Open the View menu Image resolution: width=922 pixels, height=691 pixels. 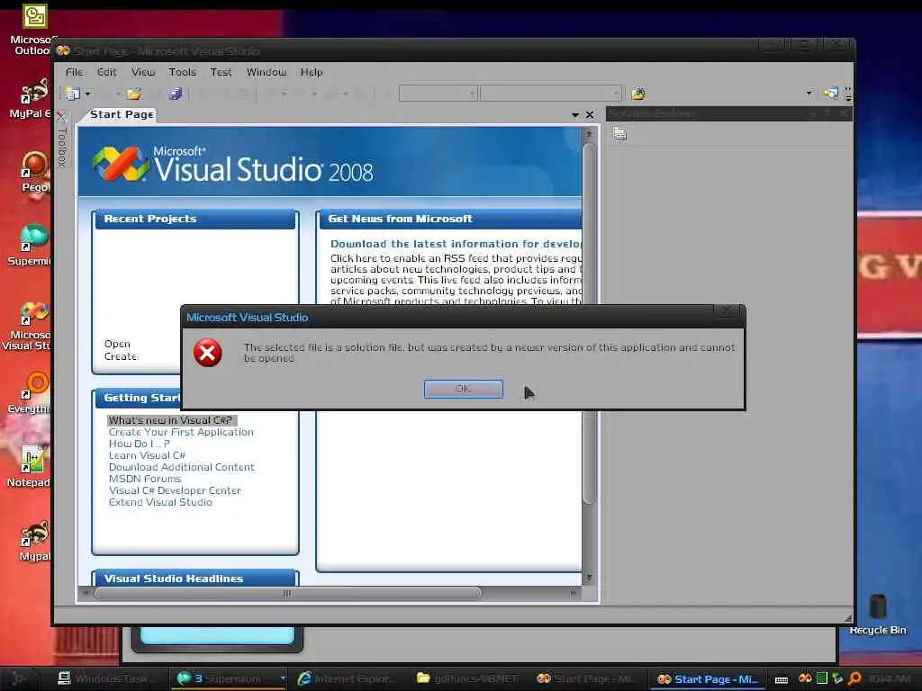[143, 72]
